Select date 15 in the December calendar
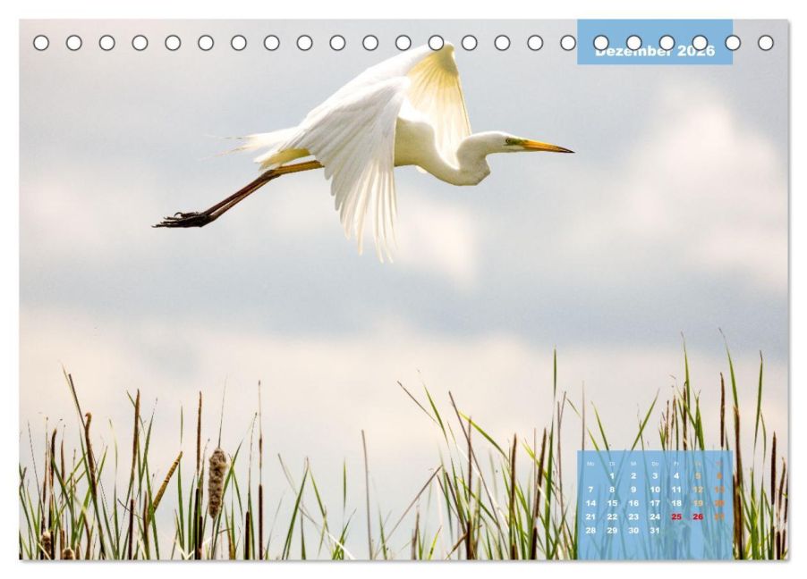The image size is (807, 579). click(x=612, y=503)
